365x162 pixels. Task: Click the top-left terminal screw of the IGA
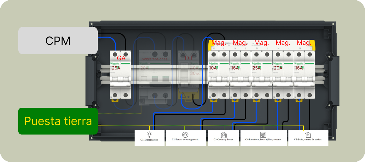[115, 54]
